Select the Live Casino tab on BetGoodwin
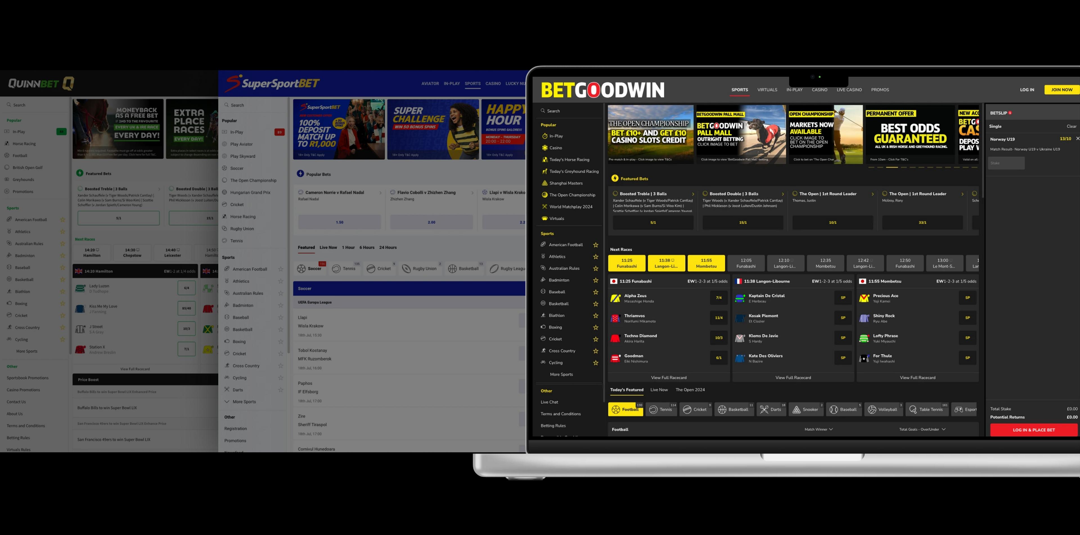The height and width of the screenshot is (535, 1080). click(x=849, y=89)
